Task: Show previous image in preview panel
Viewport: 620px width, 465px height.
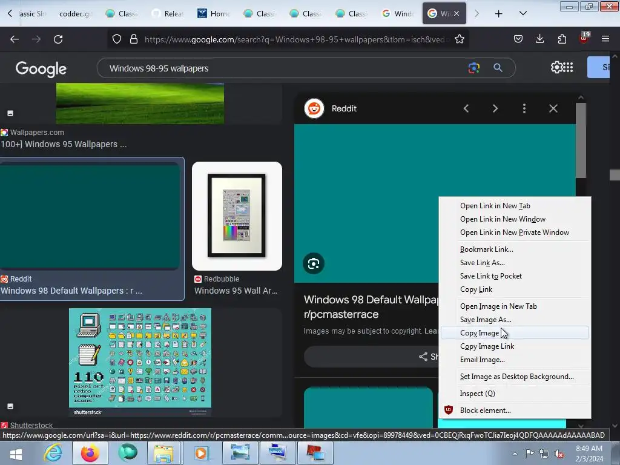Action: [x=466, y=108]
